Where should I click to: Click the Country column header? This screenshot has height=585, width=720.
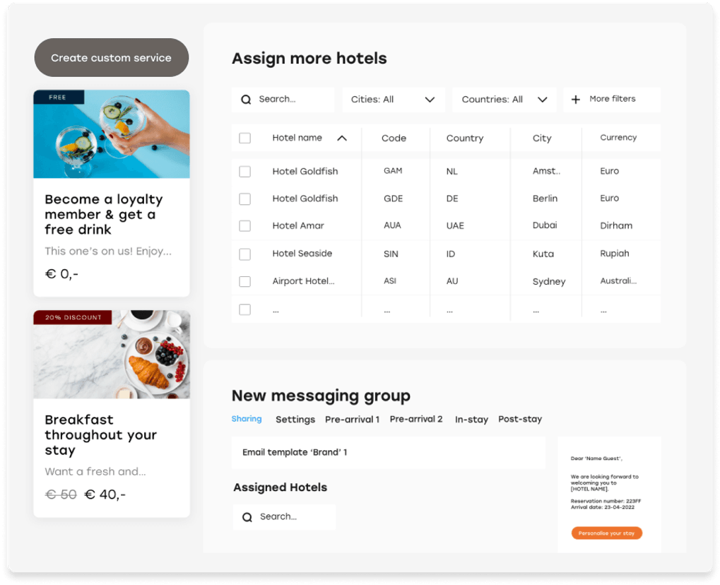tap(465, 138)
